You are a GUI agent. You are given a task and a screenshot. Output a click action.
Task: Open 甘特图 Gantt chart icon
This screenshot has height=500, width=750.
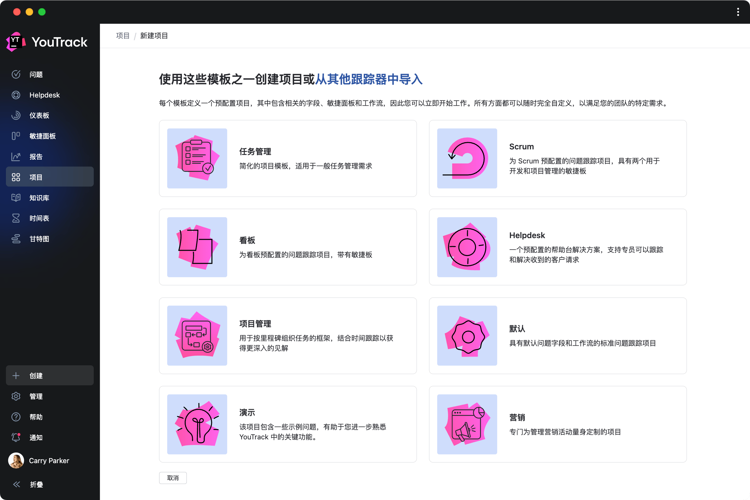pyautogui.click(x=16, y=239)
